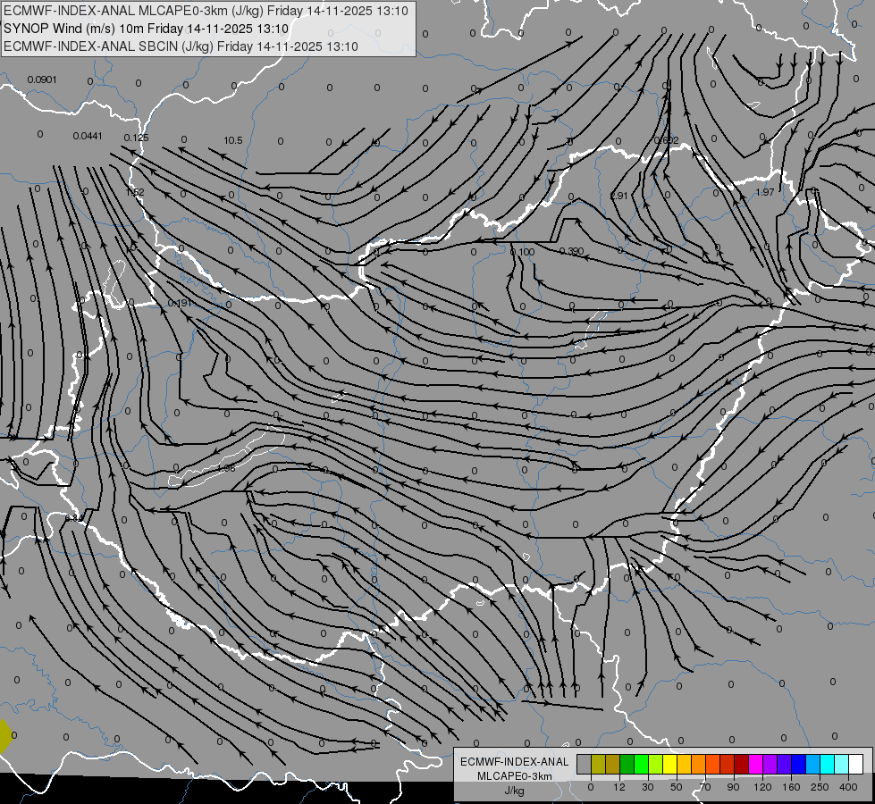Click the olive shaded patch at left edge
The image size is (875, 804).
pyautogui.click(x=4, y=736)
